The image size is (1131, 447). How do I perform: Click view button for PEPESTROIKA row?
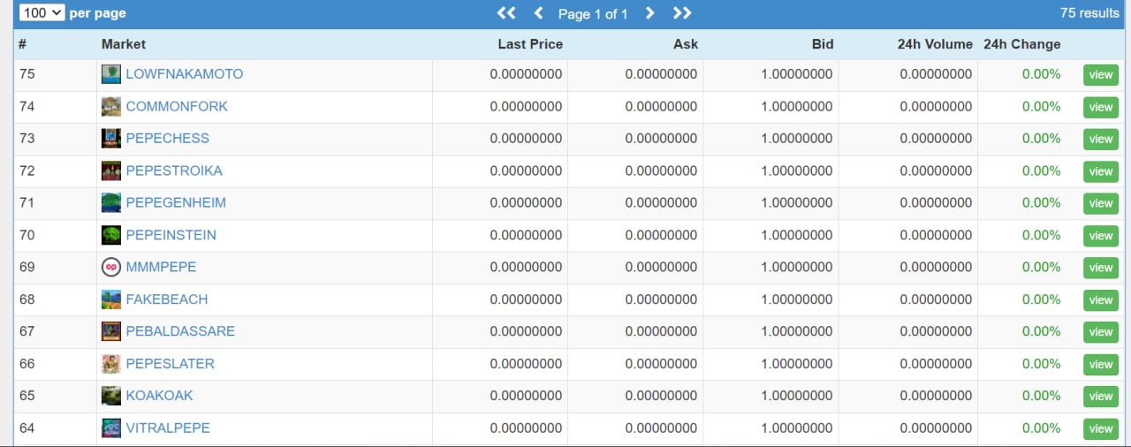(x=1101, y=171)
